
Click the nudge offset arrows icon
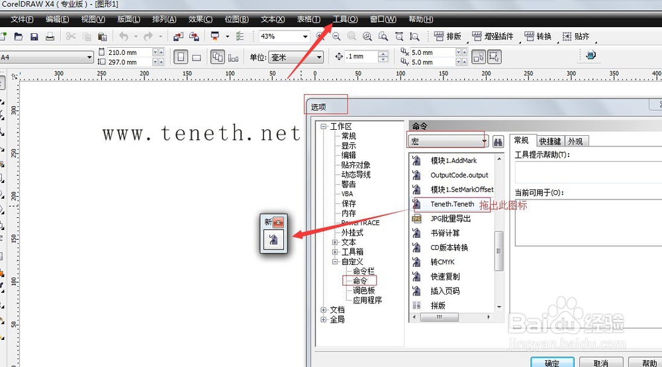click(339, 56)
